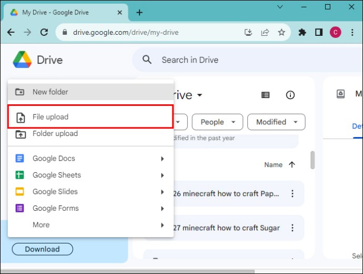The height and width of the screenshot is (274, 363).
Task: Toggle the Chrome side panel icon
Action: 319,32
